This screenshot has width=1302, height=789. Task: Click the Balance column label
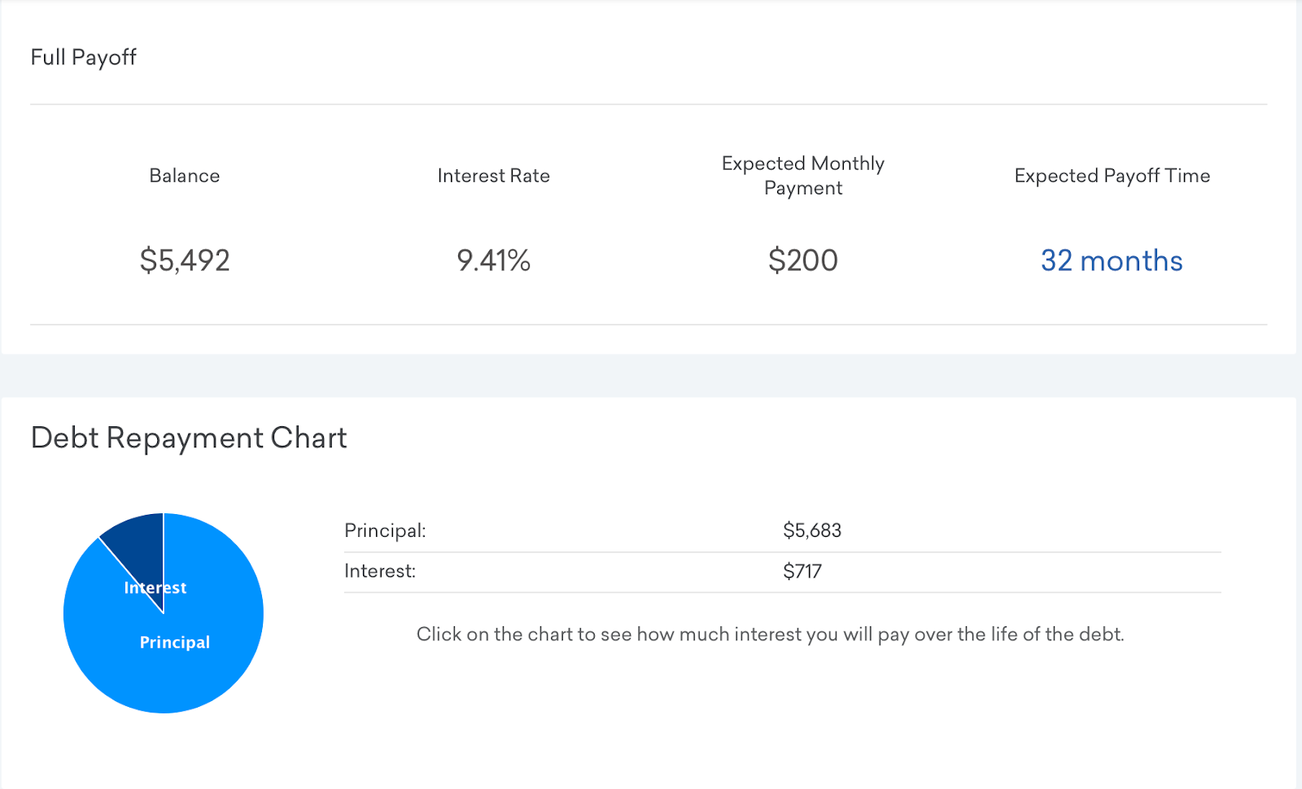tap(185, 176)
